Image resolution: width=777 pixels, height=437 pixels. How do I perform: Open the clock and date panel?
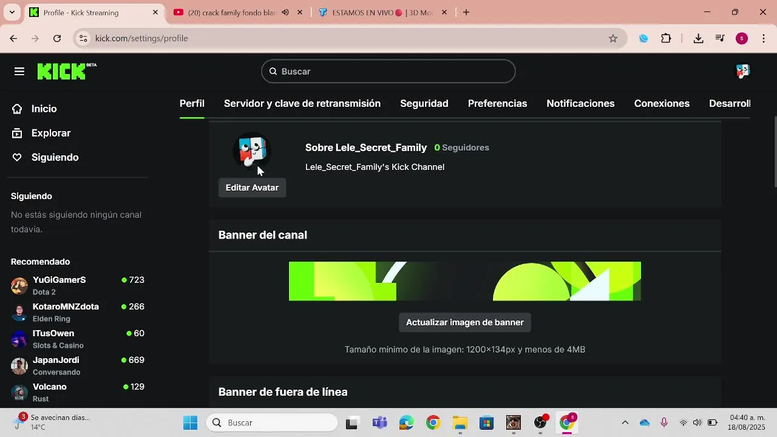pyautogui.click(x=747, y=422)
